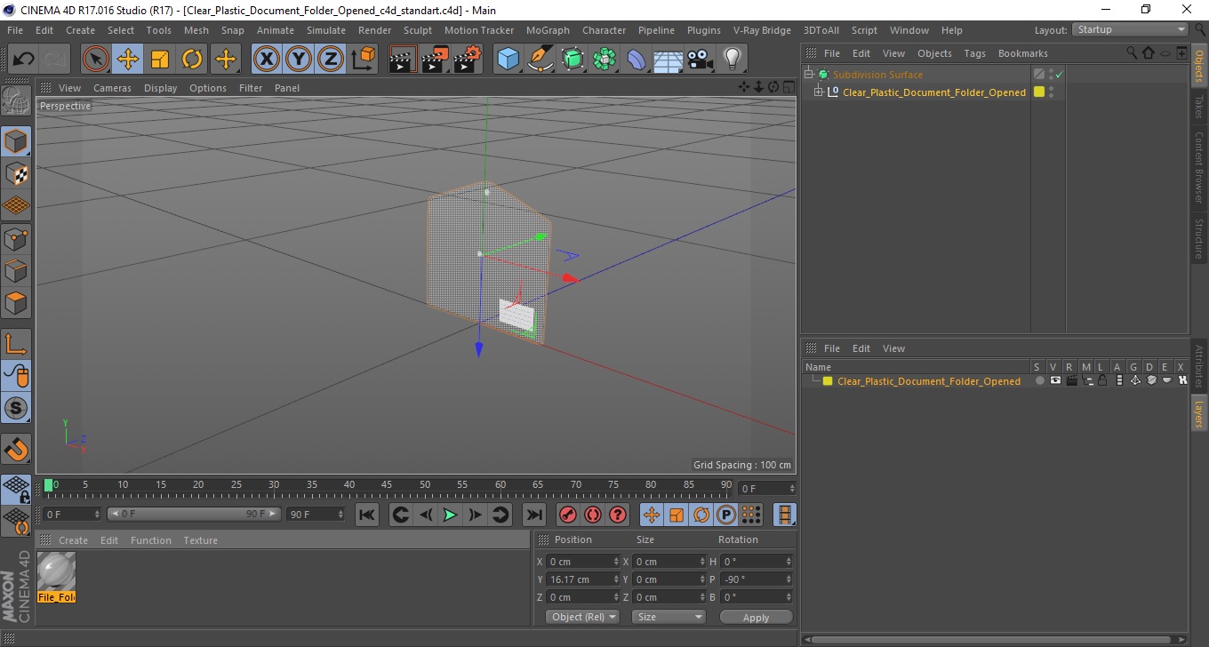
Task: Toggle Subdivision Surface enable checkmark
Action: tap(1059, 75)
